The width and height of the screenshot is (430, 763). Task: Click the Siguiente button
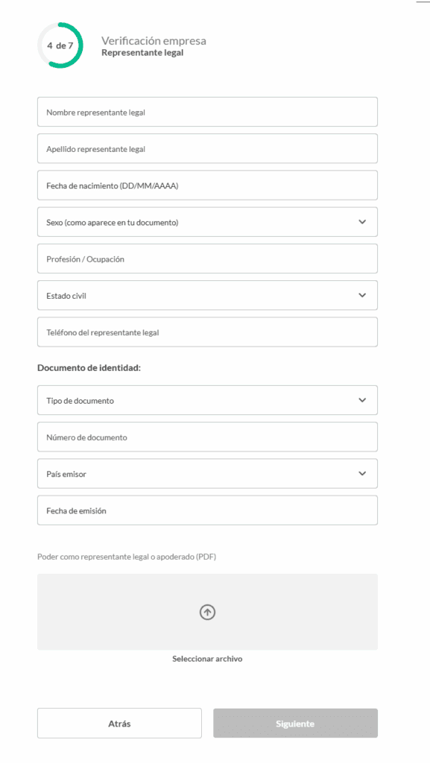(x=295, y=723)
